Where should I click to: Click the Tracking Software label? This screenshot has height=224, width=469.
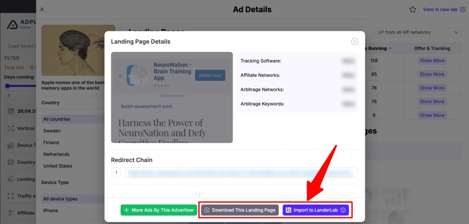(261, 61)
